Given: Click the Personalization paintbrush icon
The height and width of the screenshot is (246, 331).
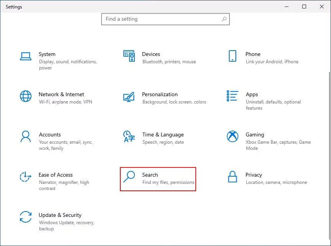Looking at the screenshot, I should pos(129,97).
